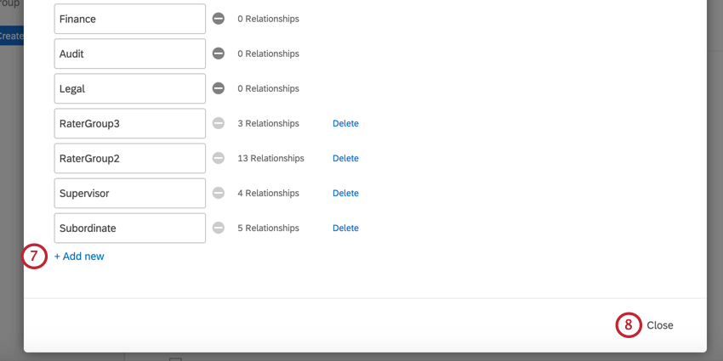
Task: Click the minus icon beside Finance
Action: pos(219,19)
